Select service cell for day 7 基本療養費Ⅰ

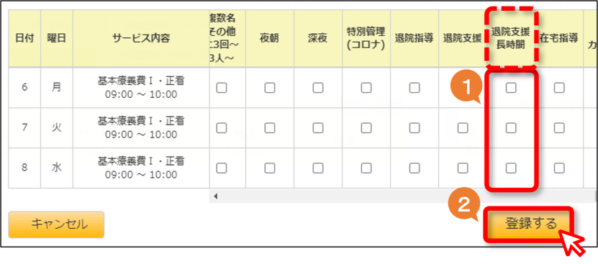tap(141, 128)
